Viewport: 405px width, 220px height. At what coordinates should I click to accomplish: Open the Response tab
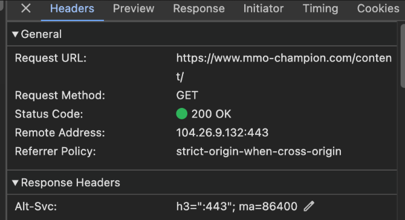coord(199,8)
